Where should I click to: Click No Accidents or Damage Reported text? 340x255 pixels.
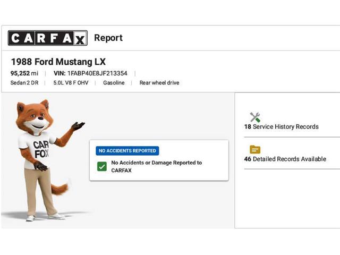(x=156, y=166)
